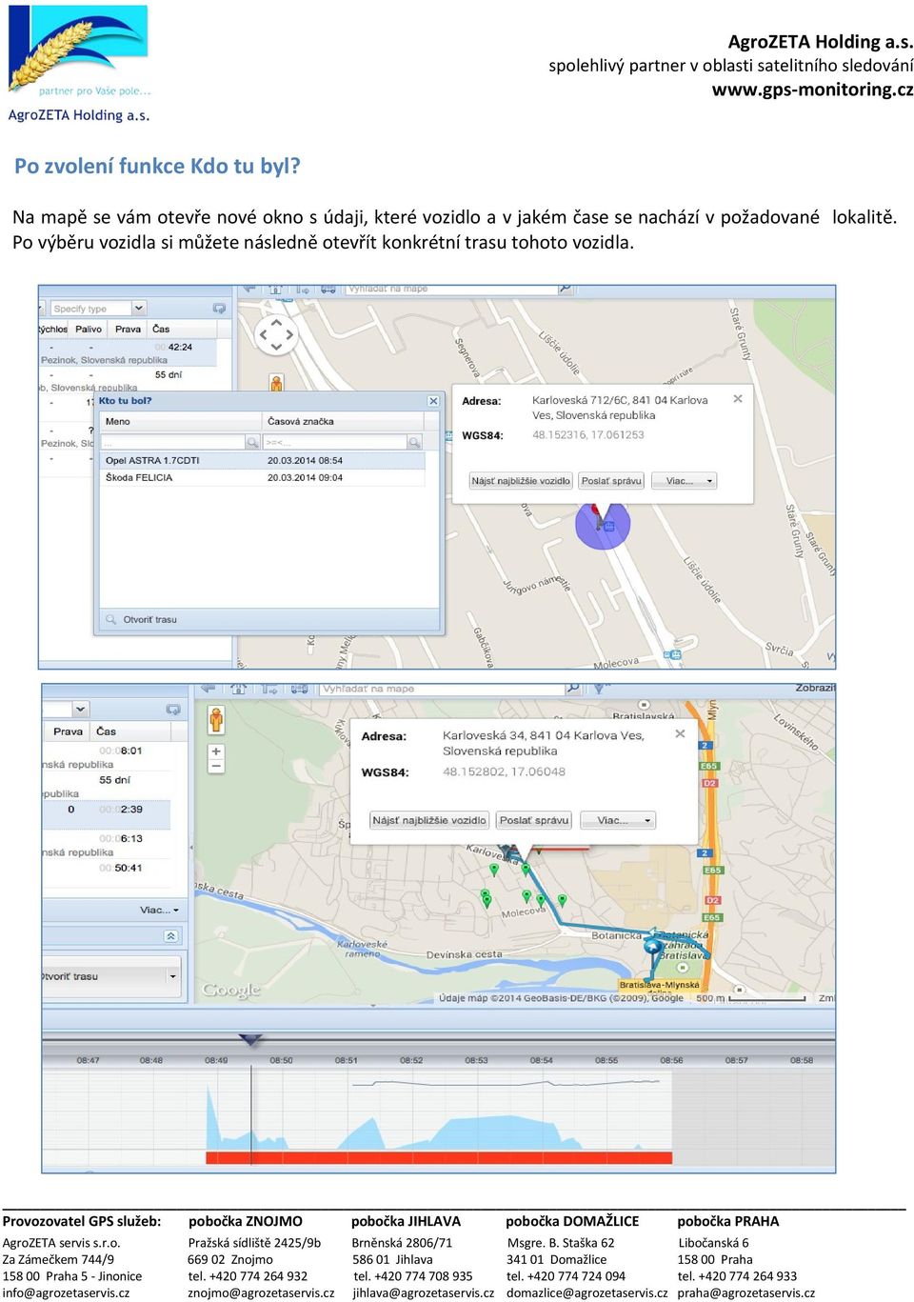
Task: Click the truck icon in upper map toolbar
Action: point(328,288)
